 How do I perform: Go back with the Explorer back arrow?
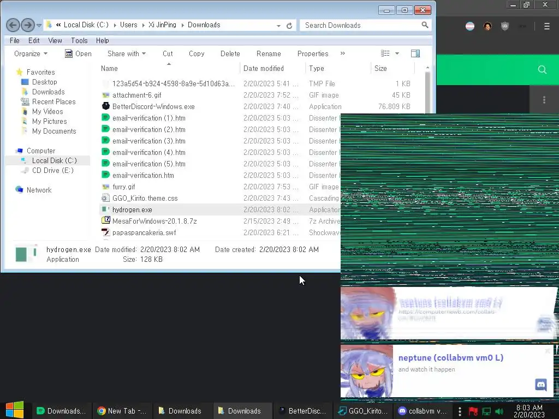tap(13, 25)
